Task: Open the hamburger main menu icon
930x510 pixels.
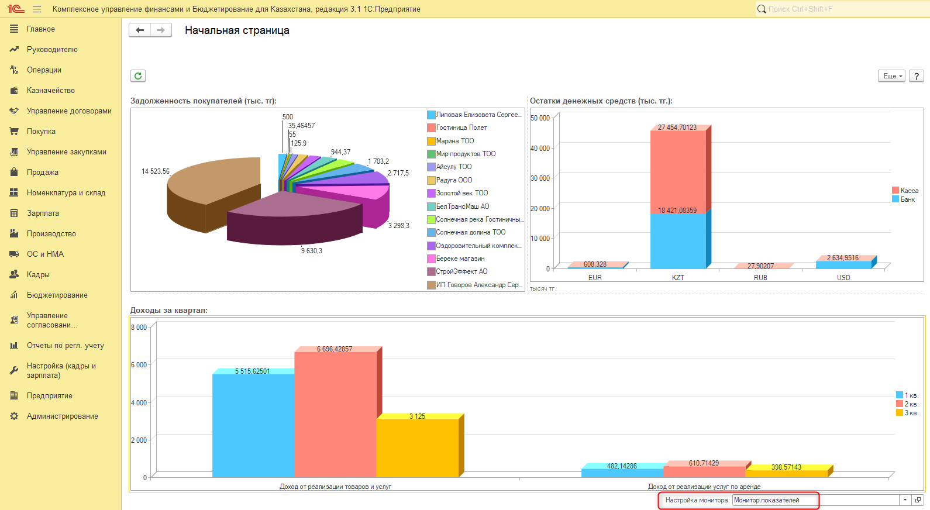Action: pyautogui.click(x=37, y=9)
